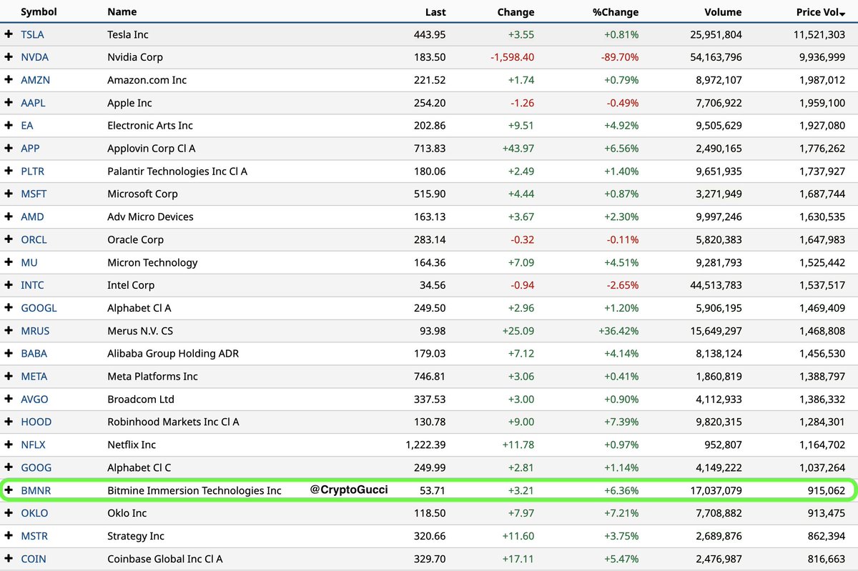858x571 pixels.
Task: Expand the NVDA row details
Action: point(9,57)
